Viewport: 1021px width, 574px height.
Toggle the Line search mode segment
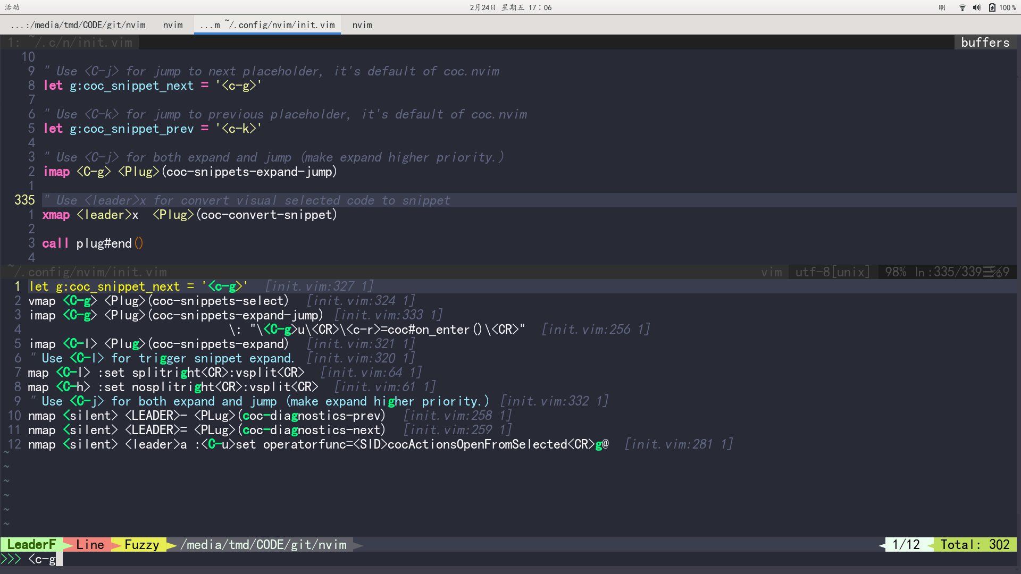[90, 544]
